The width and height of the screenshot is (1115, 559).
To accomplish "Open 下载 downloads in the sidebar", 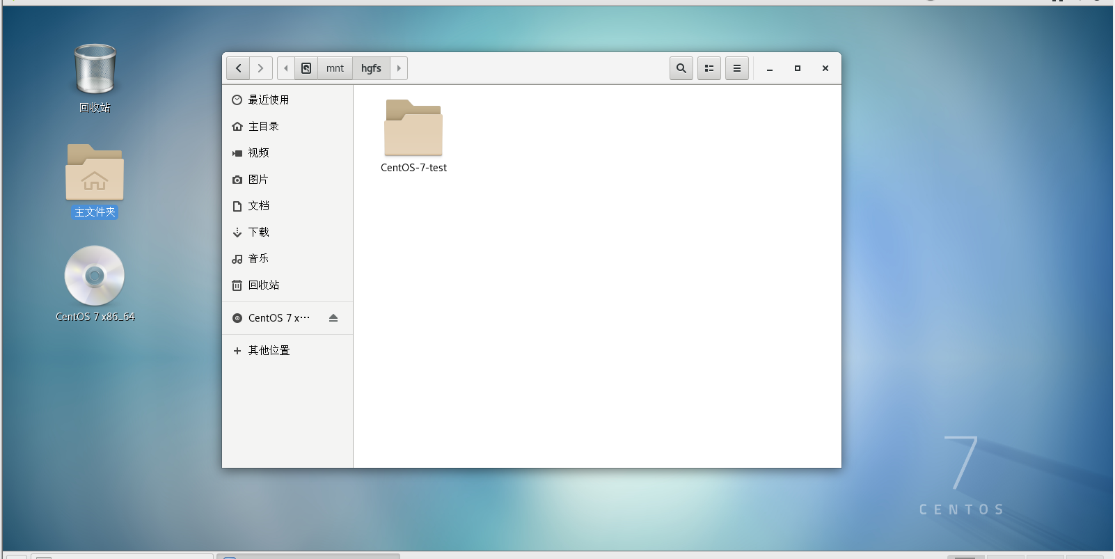I will (287, 232).
